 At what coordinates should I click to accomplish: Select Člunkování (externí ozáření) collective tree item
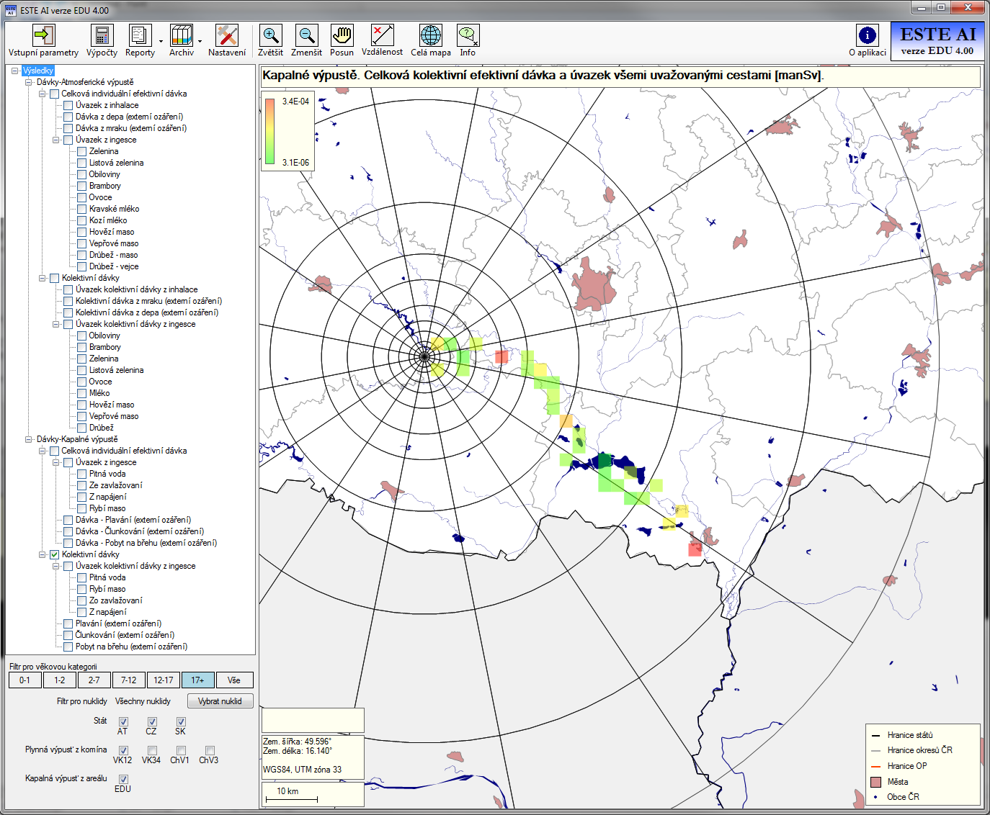[125, 635]
